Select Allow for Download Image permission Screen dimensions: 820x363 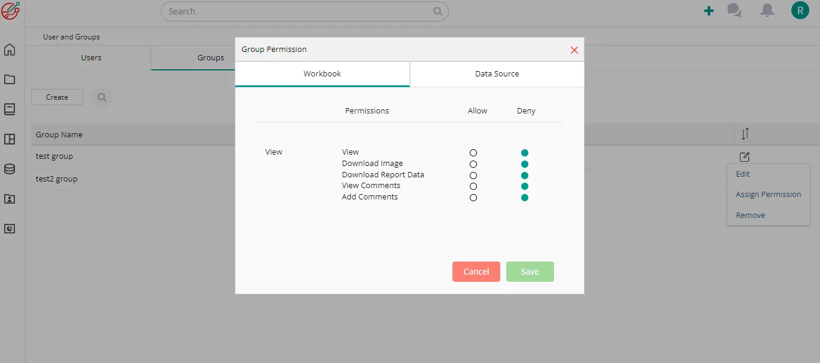(473, 164)
